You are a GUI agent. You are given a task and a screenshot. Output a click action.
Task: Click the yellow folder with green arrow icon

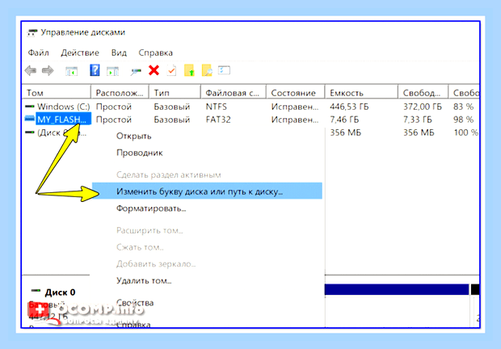pos(189,70)
